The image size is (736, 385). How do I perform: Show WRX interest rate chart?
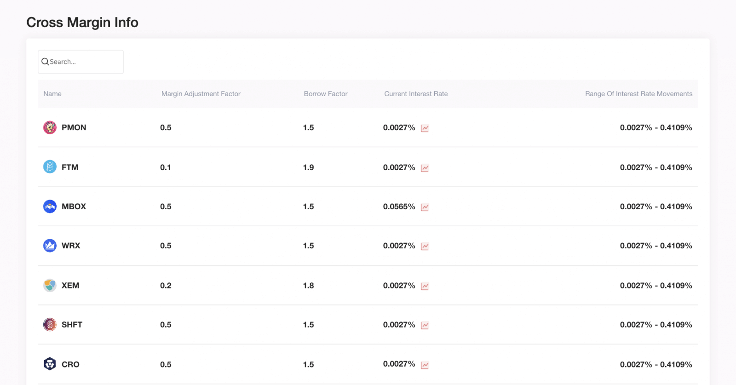coord(425,247)
